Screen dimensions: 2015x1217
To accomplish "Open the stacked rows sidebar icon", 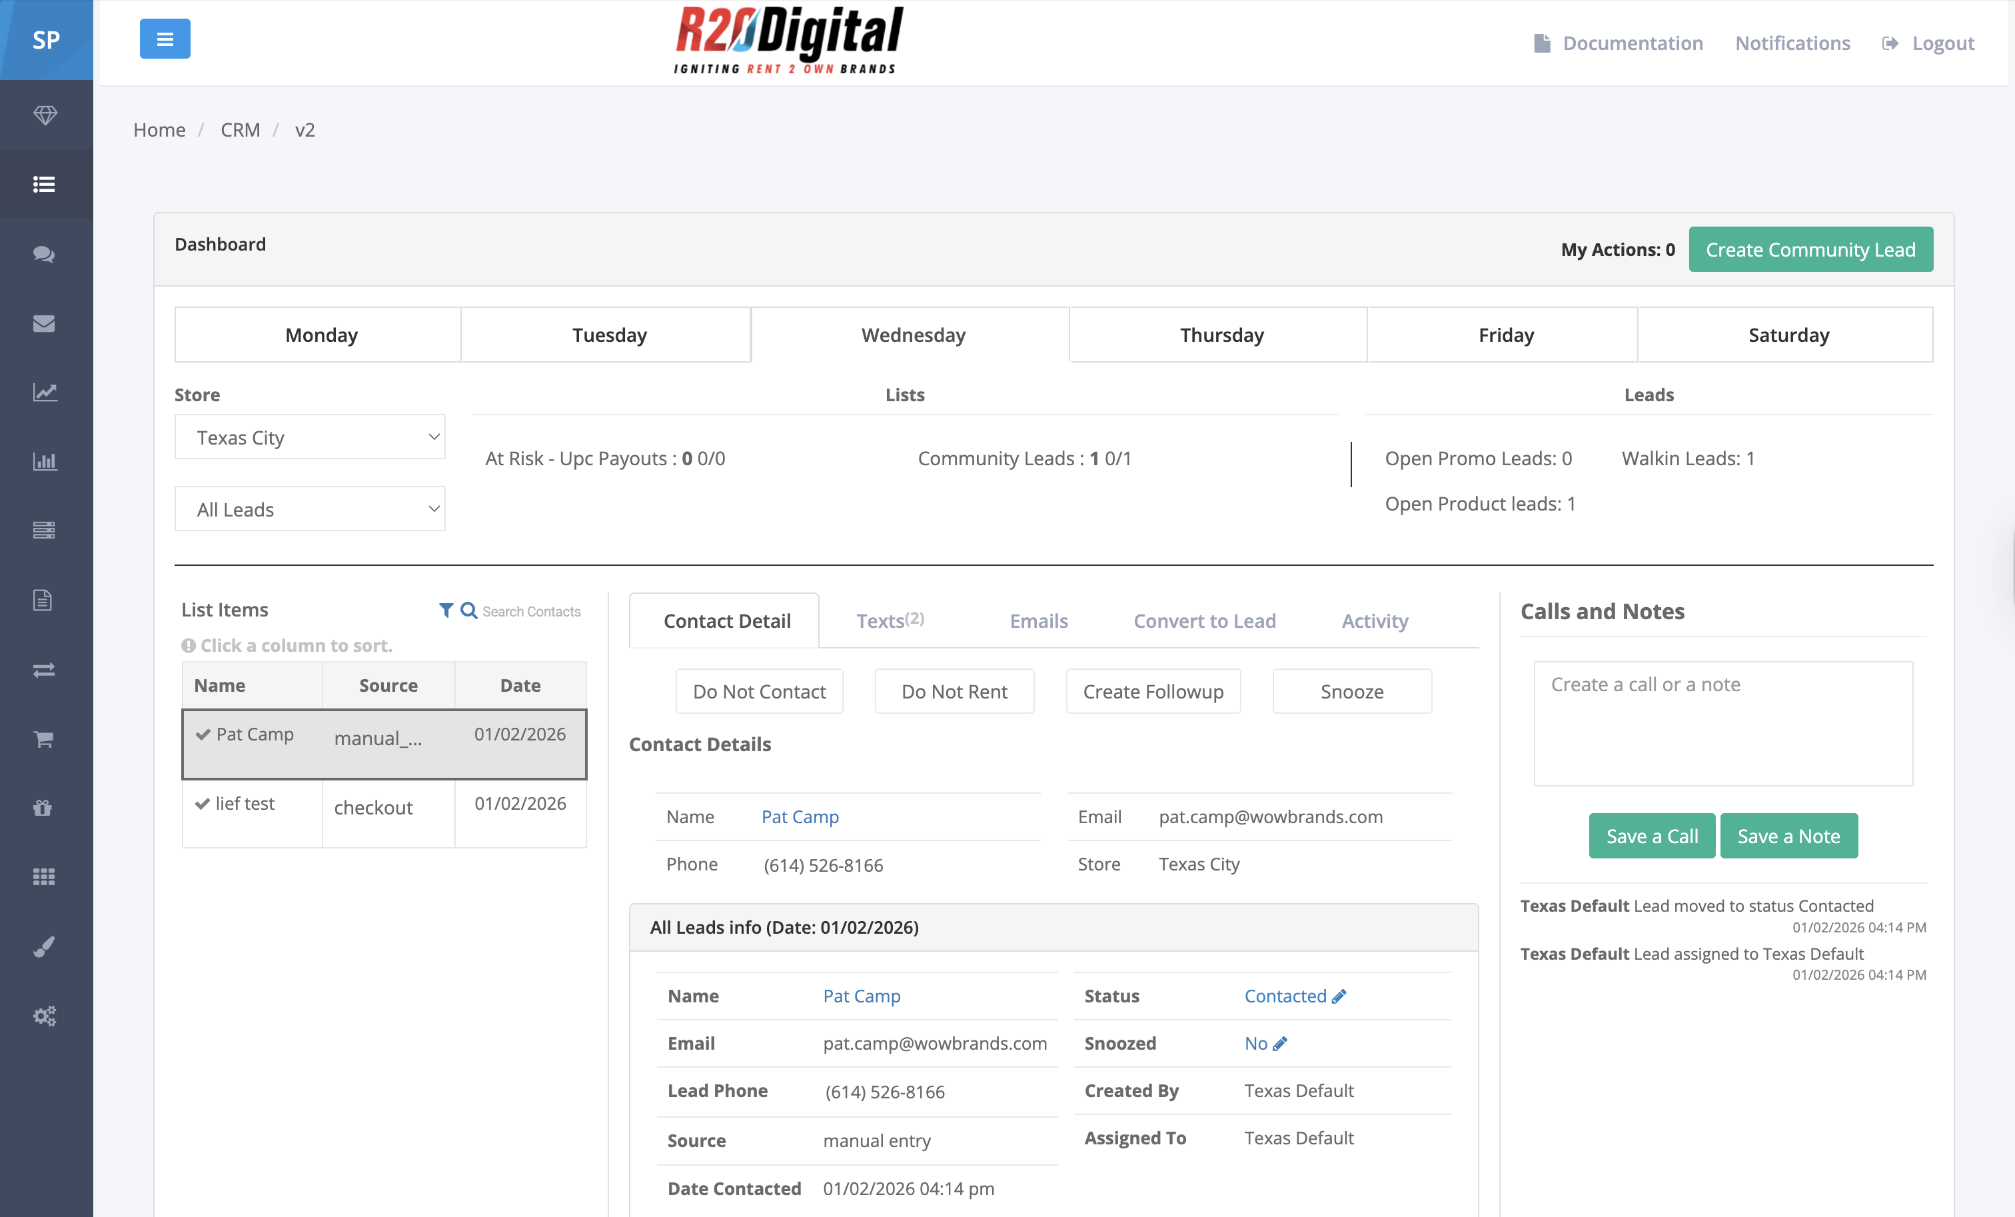I will click(x=44, y=530).
